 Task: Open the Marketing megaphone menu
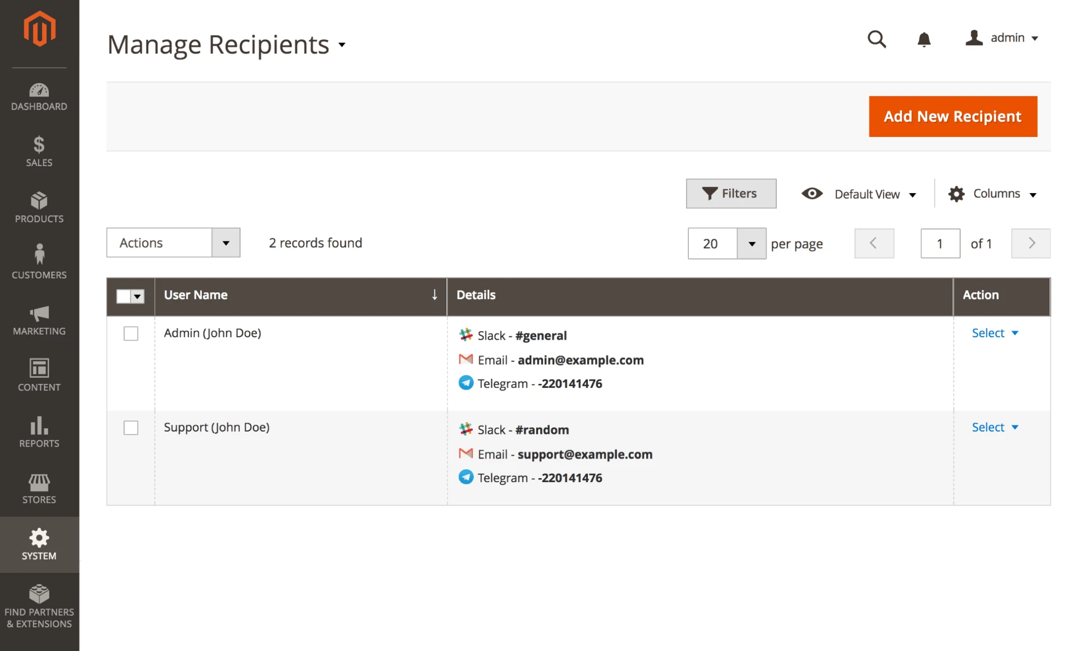(39, 320)
